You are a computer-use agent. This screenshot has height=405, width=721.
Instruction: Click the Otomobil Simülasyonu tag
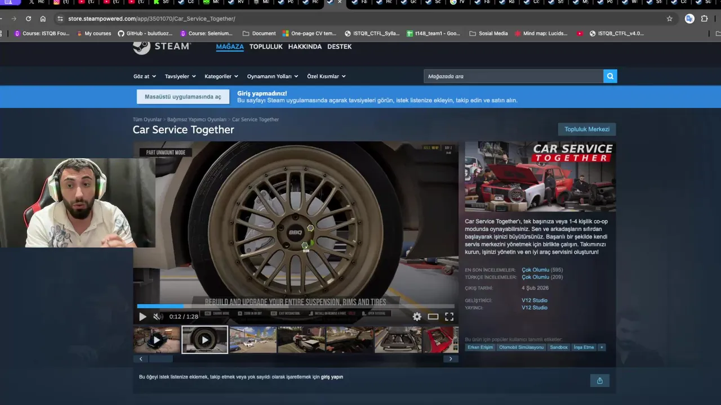coord(521,347)
